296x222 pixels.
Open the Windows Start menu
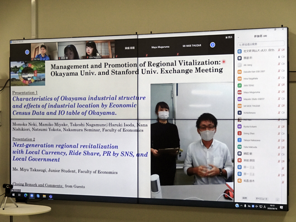[x=13, y=195]
